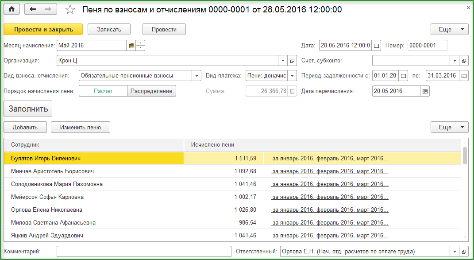Screen dimensions: 474x260
Task: Focus the Дата перечисления field 20.05.2016
Action: [x=396, y=91]
